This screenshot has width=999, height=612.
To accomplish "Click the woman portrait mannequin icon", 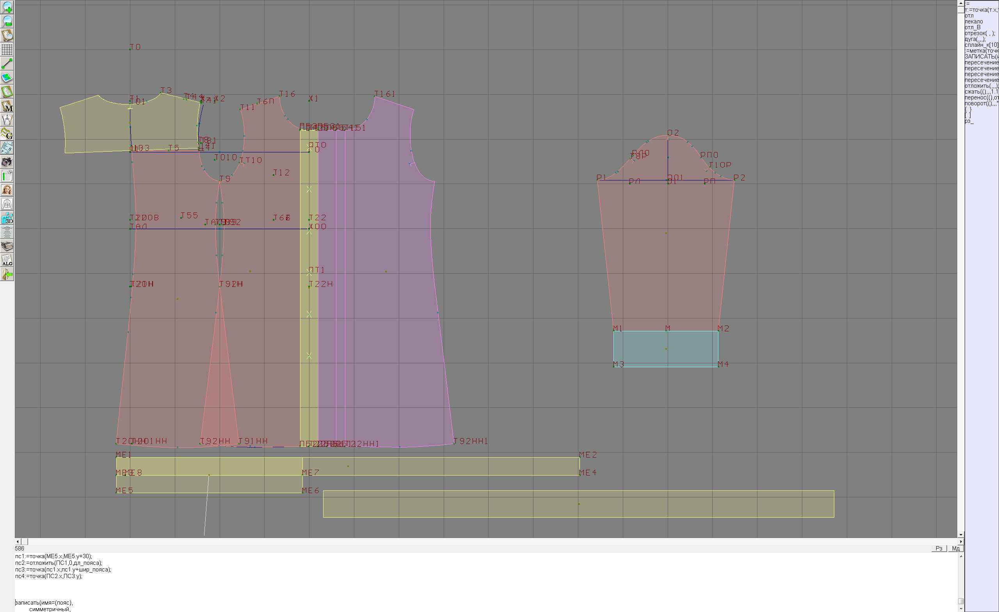I will (7, 190).
